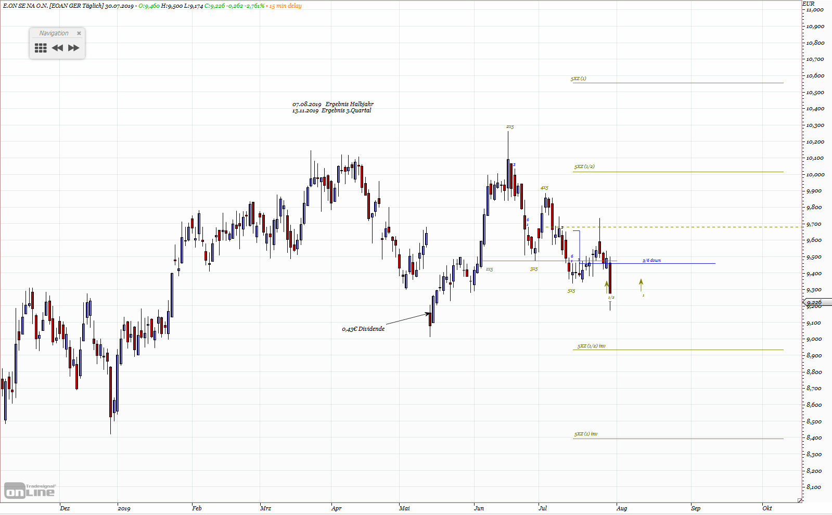Click the 3/6 down blue line label
The image size is (832, 515).
(x=651, y=261)
